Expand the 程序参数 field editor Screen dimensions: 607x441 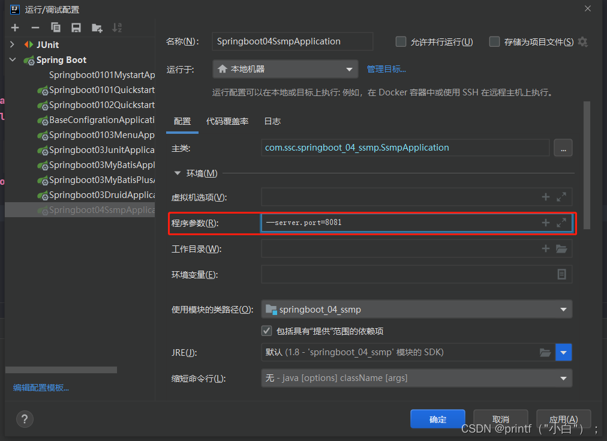tap(561, 223)
